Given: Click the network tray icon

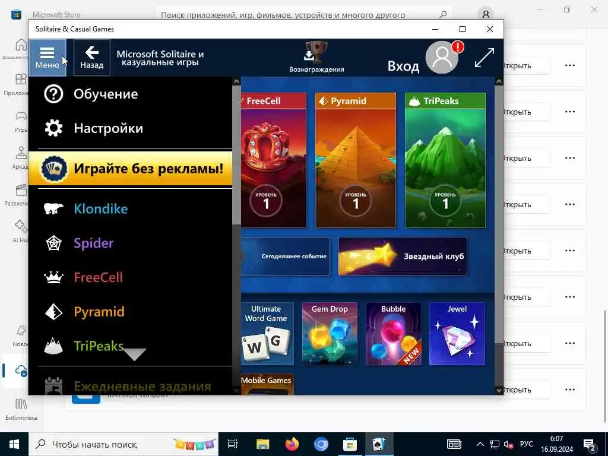Looking at the screenshot, I should (495, 444).
